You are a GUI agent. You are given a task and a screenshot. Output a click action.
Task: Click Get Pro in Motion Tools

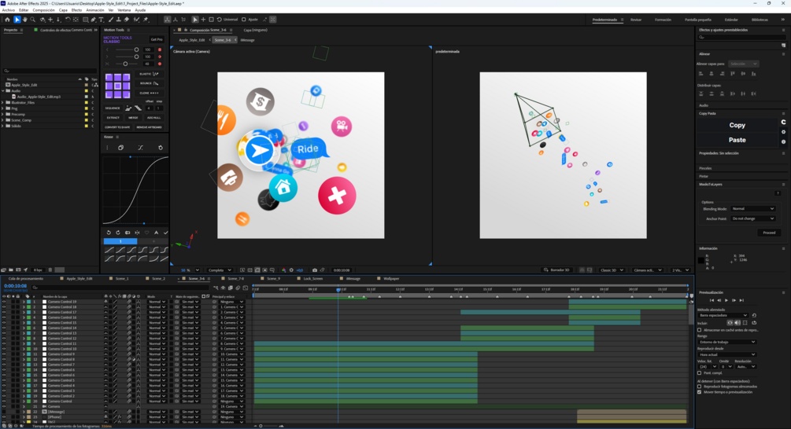tap(157, 39)
